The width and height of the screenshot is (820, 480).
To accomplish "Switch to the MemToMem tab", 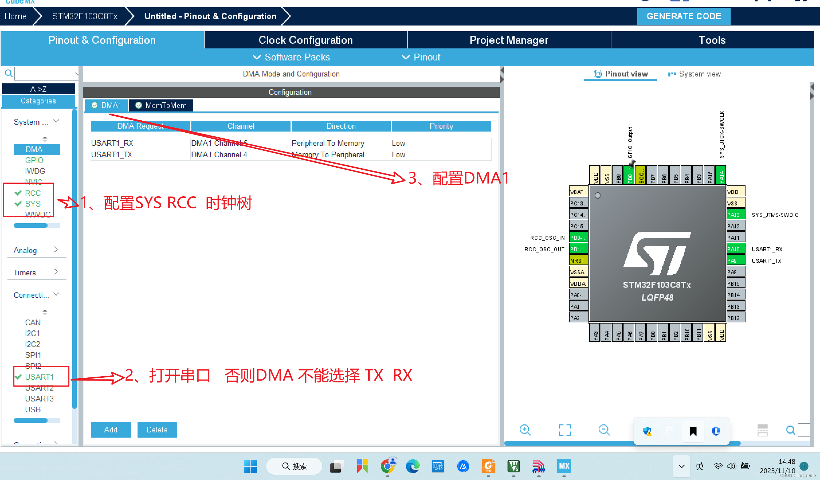I will pyautogui.click(x=161, y=105).
